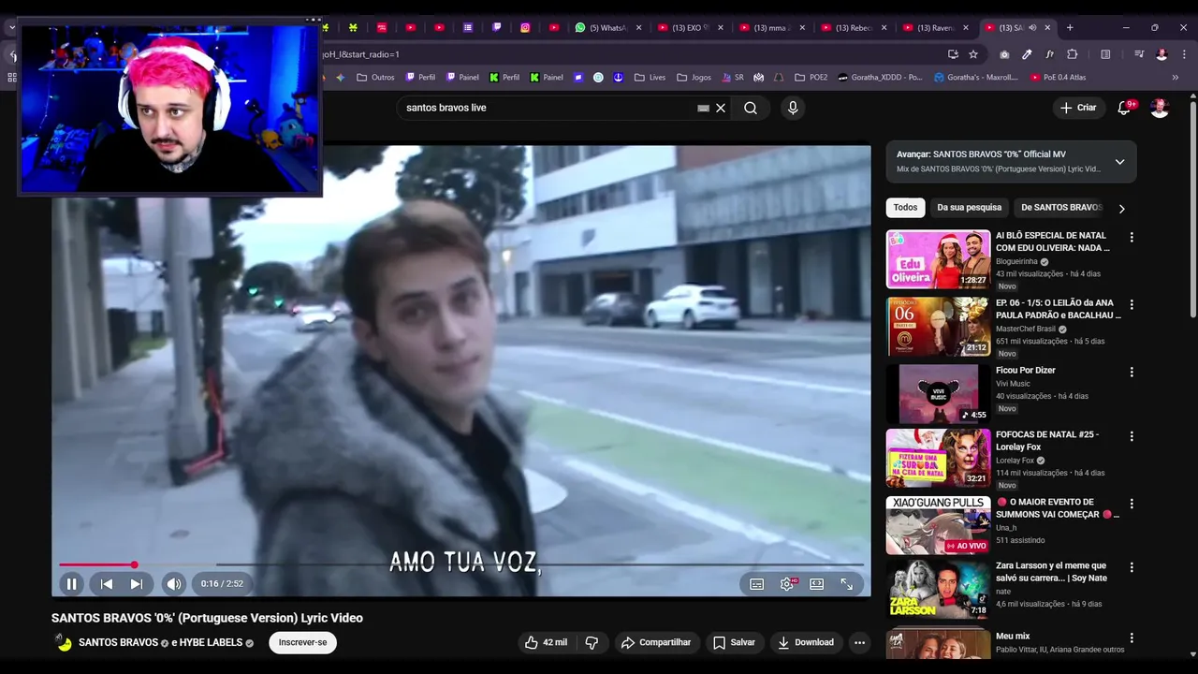Switch to theater mode
This screenshot has width=1198, height=674.
click(x=817, y=584)
